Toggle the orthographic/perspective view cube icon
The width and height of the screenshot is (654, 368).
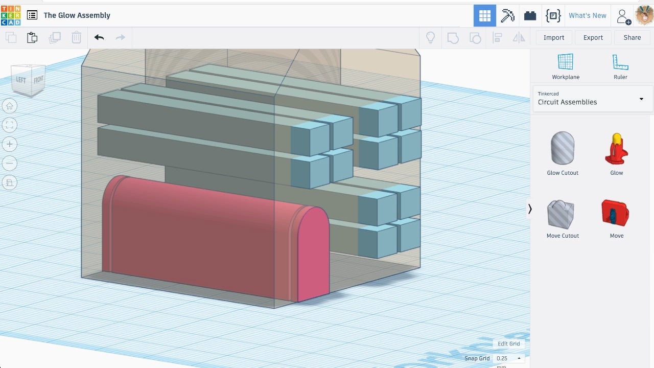click(10, 182)
